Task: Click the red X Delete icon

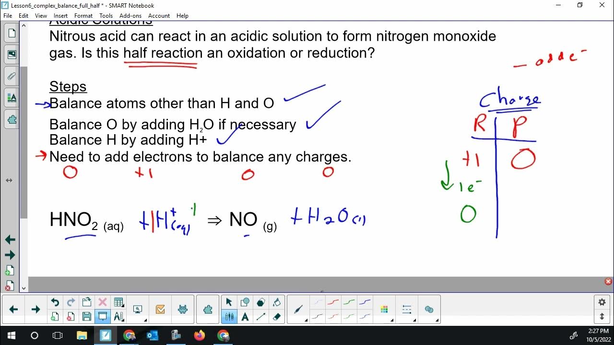Action: (x=102, y=302)
